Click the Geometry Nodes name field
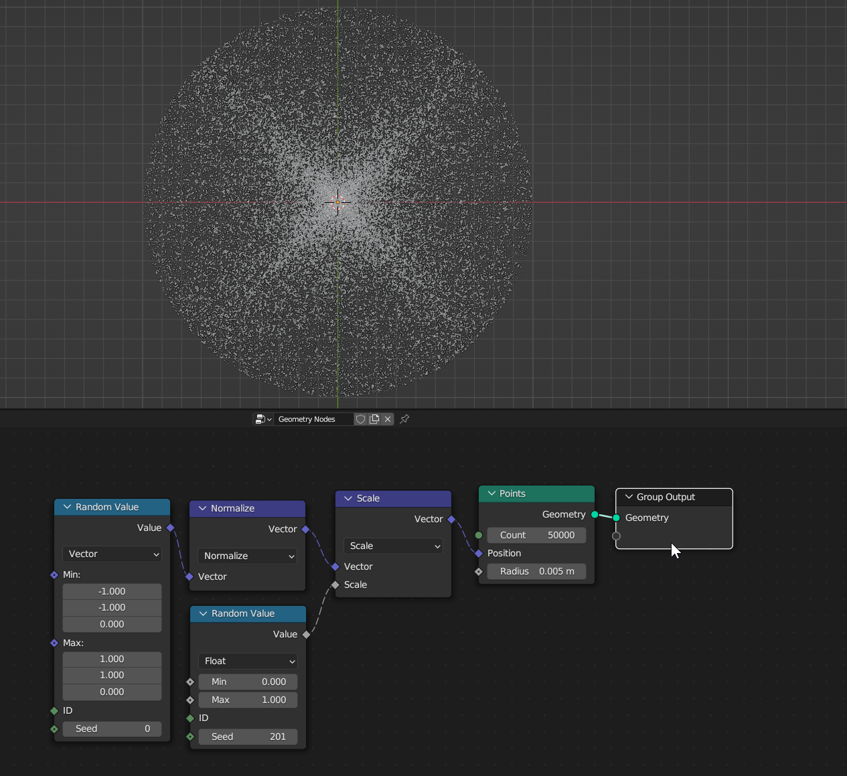 coord(313,419)
